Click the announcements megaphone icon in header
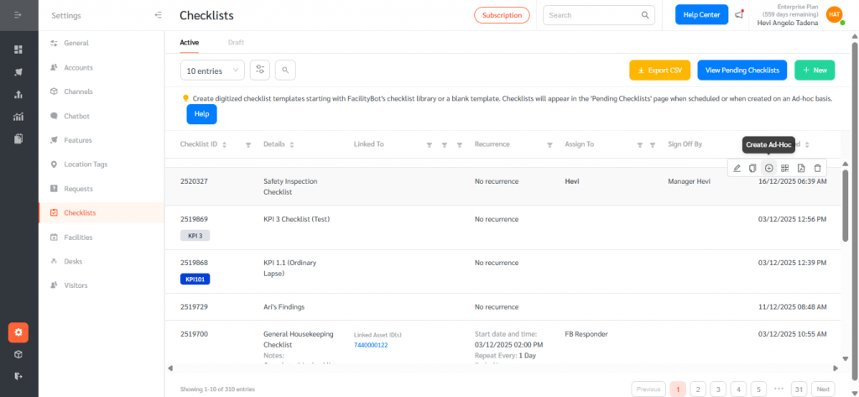 point(738,15)
